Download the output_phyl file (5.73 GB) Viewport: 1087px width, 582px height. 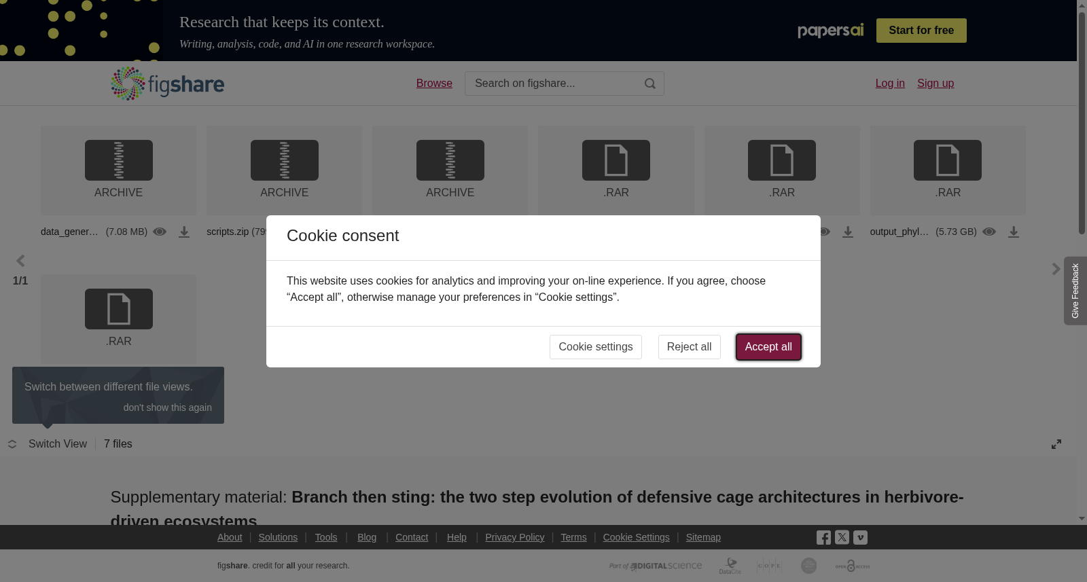click(x=1014, y=232)
